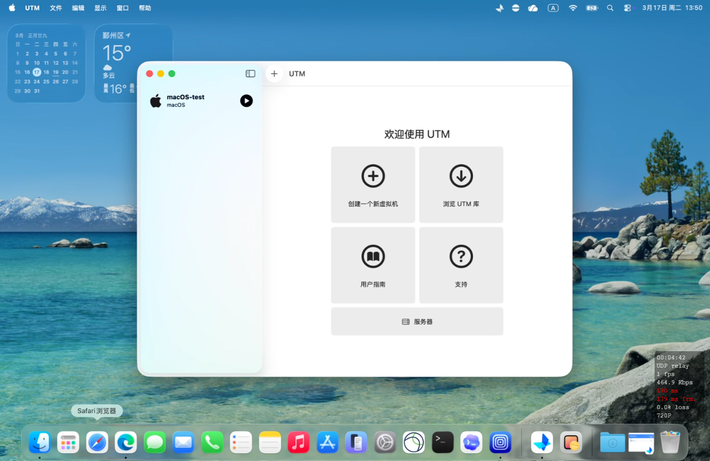
Task: Open the 窗口 menu
Action: click(x=122, y=8)
